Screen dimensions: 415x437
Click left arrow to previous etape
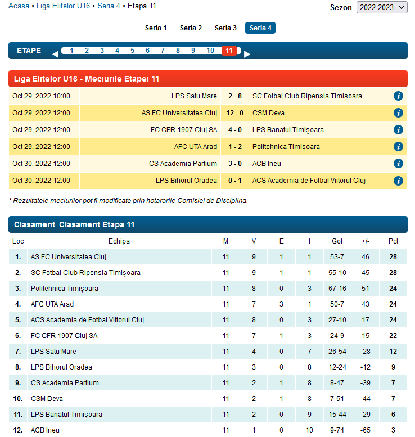tap(55, 54)
